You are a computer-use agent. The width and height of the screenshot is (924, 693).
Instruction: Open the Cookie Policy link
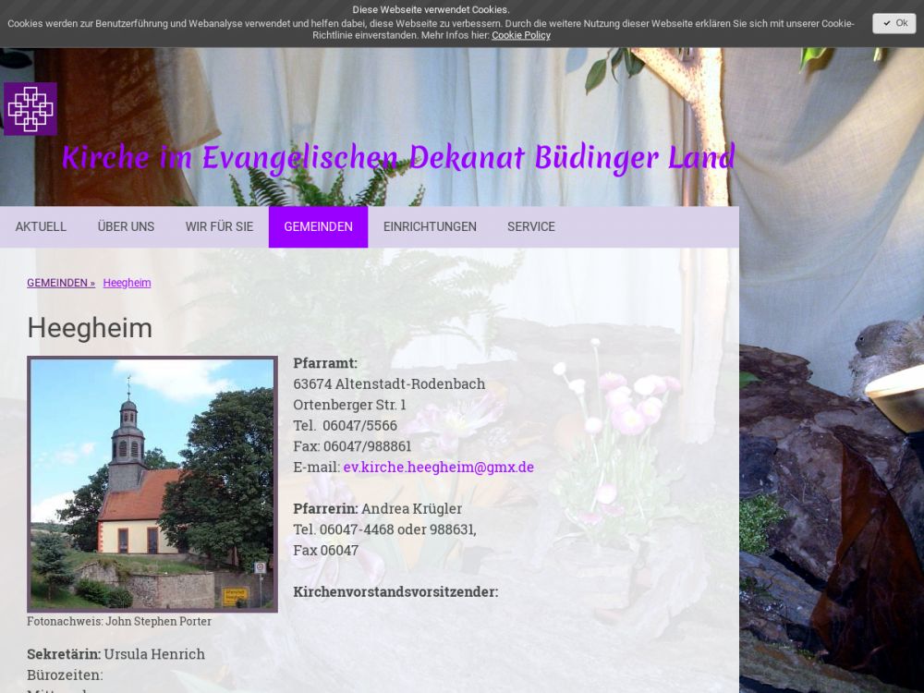[520, 35]
